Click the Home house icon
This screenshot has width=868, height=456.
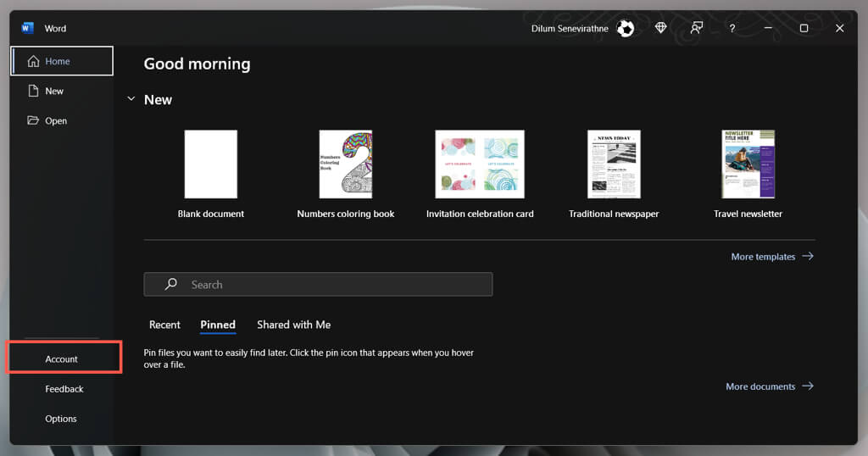point(33,61)
